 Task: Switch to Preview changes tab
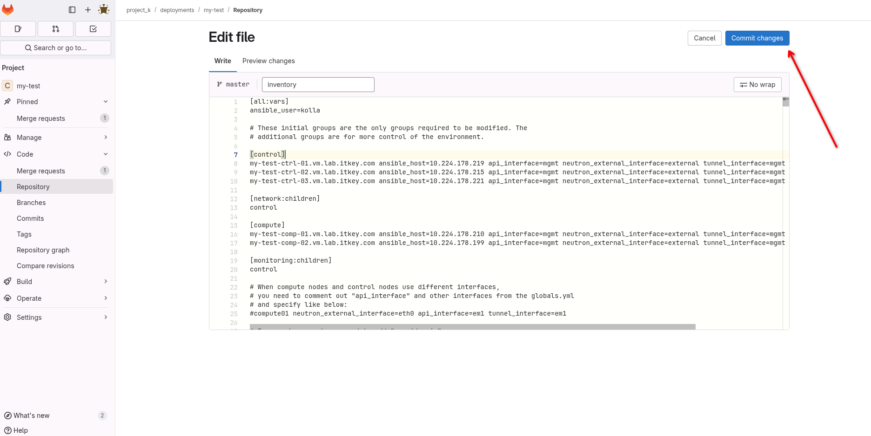click(268, 61)
